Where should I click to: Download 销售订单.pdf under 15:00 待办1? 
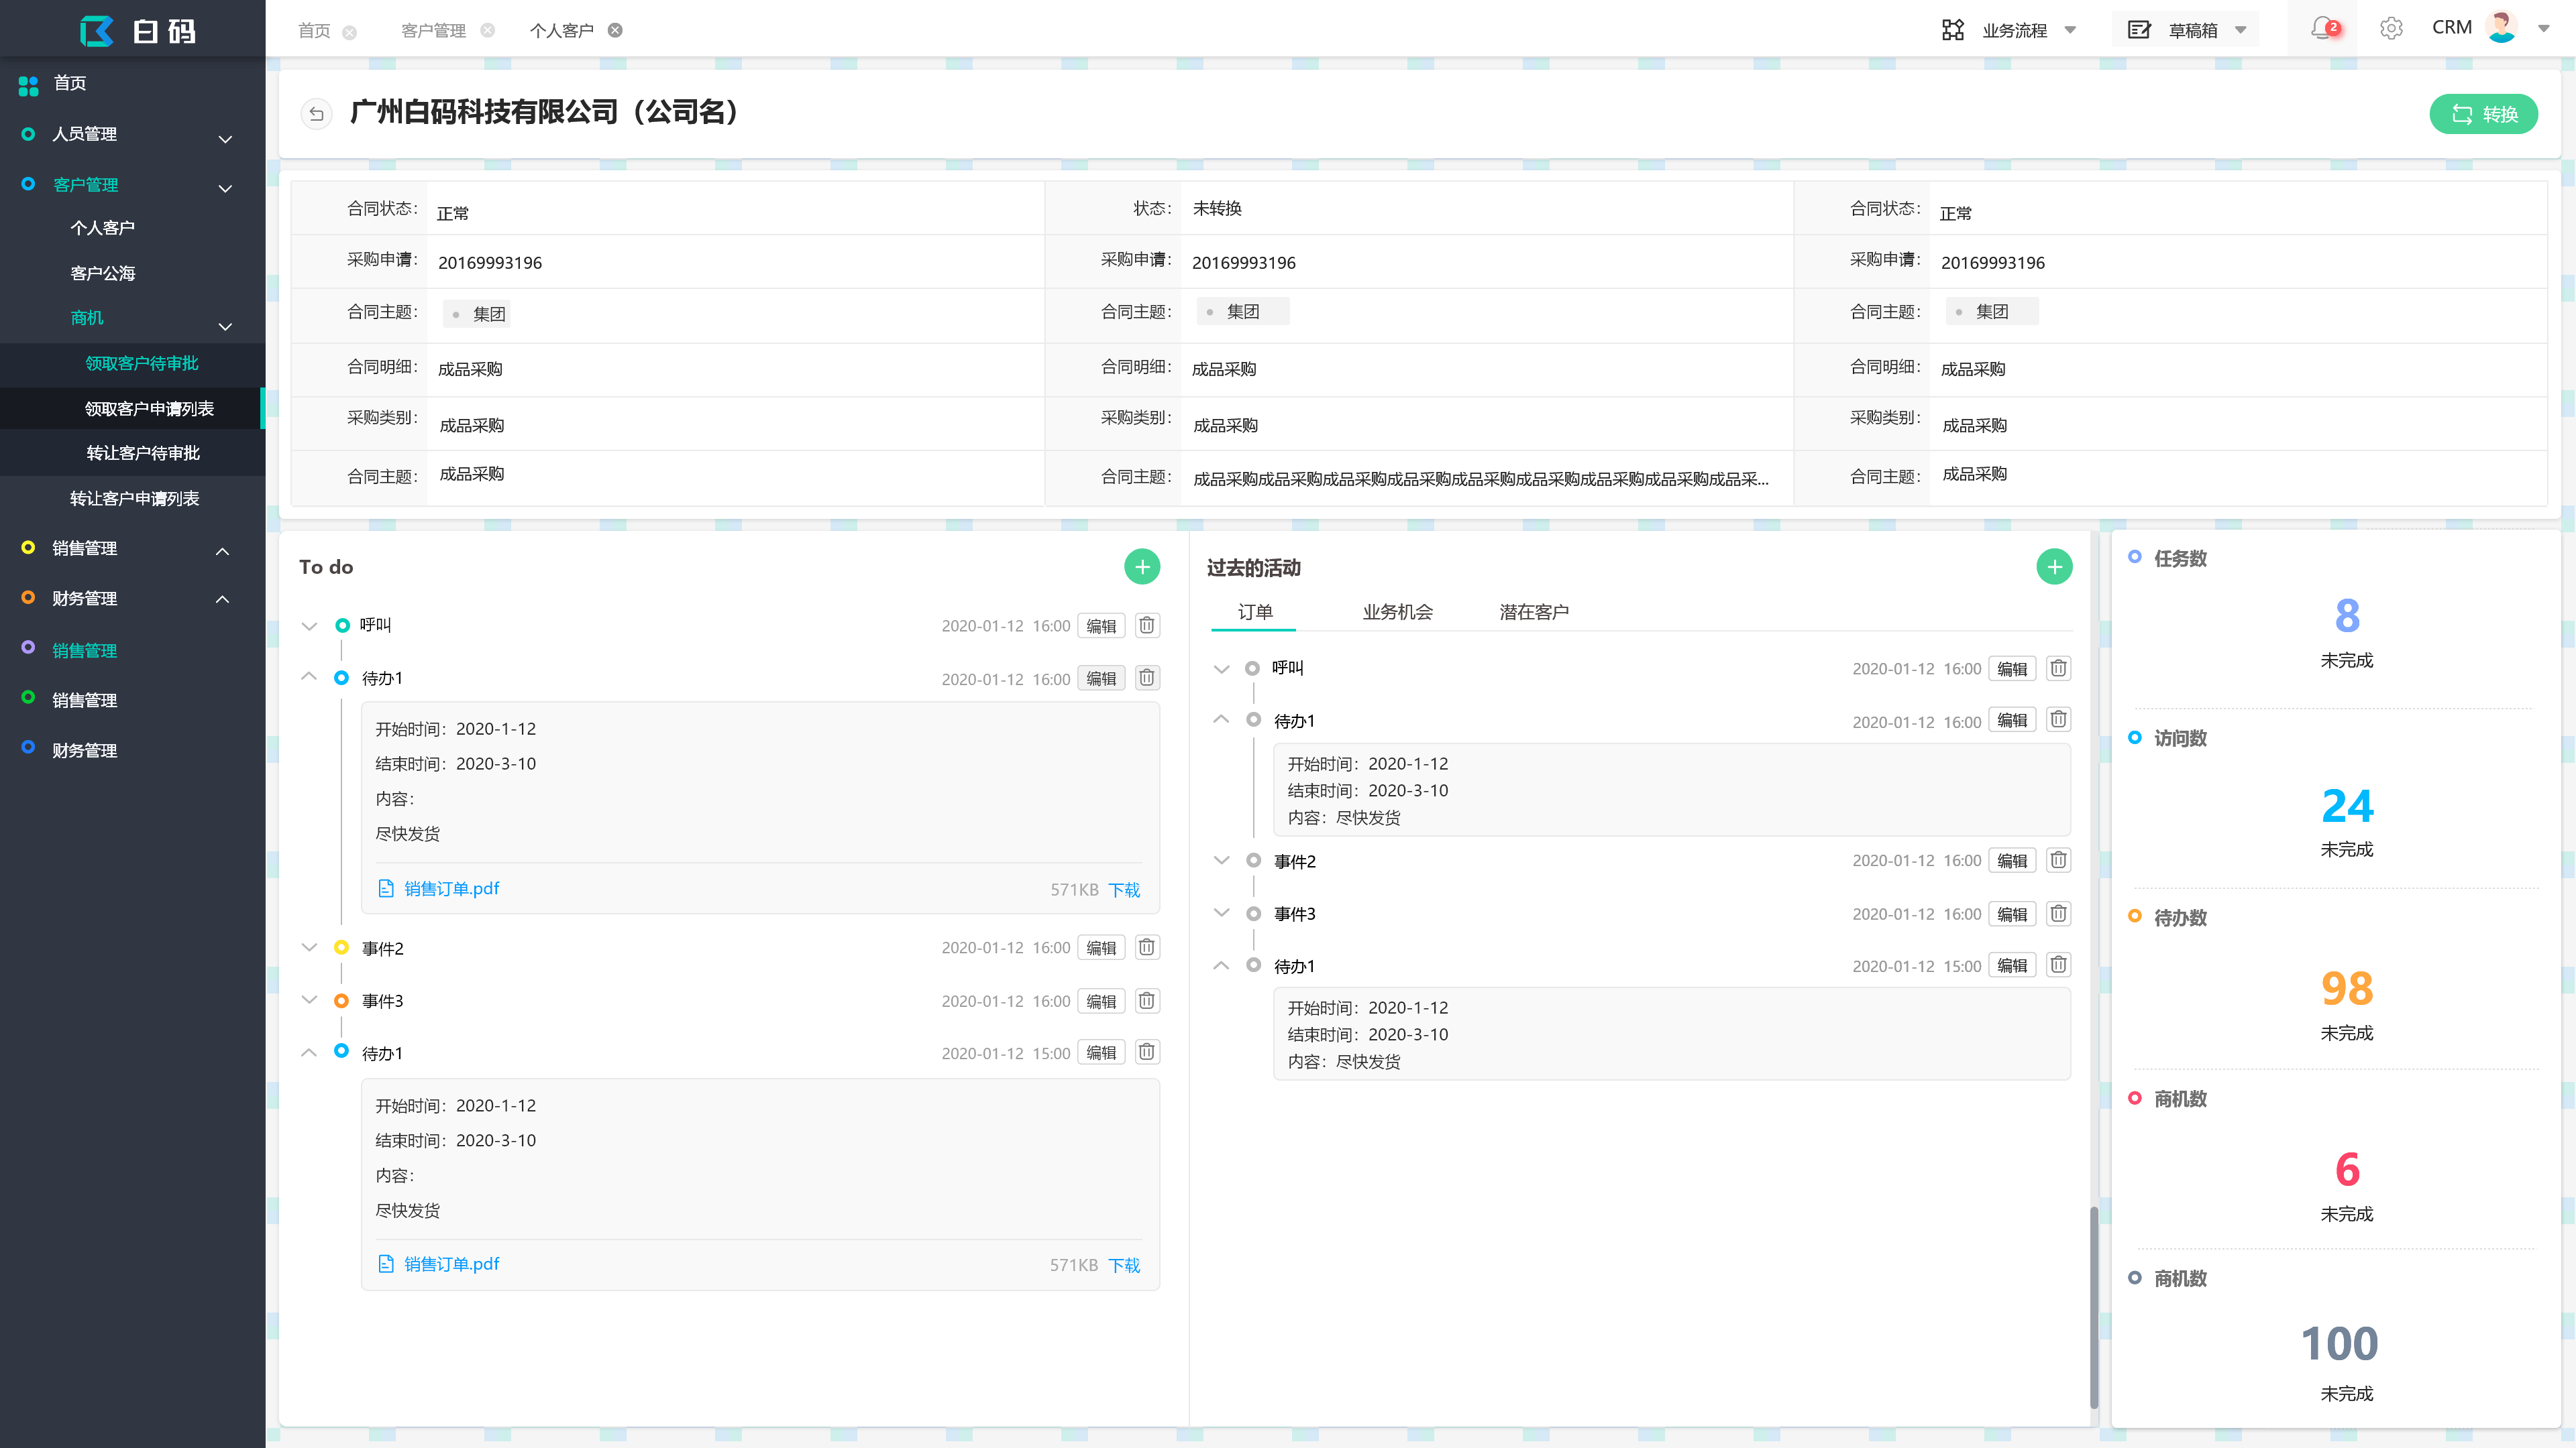point(1124,1265)
